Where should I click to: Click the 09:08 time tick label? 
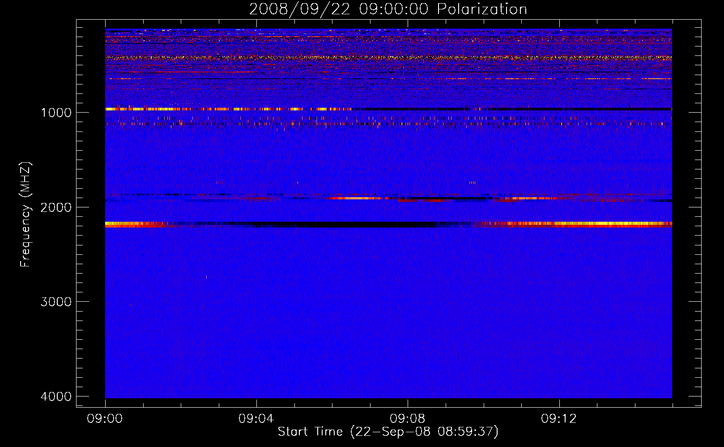click(407, 419)
